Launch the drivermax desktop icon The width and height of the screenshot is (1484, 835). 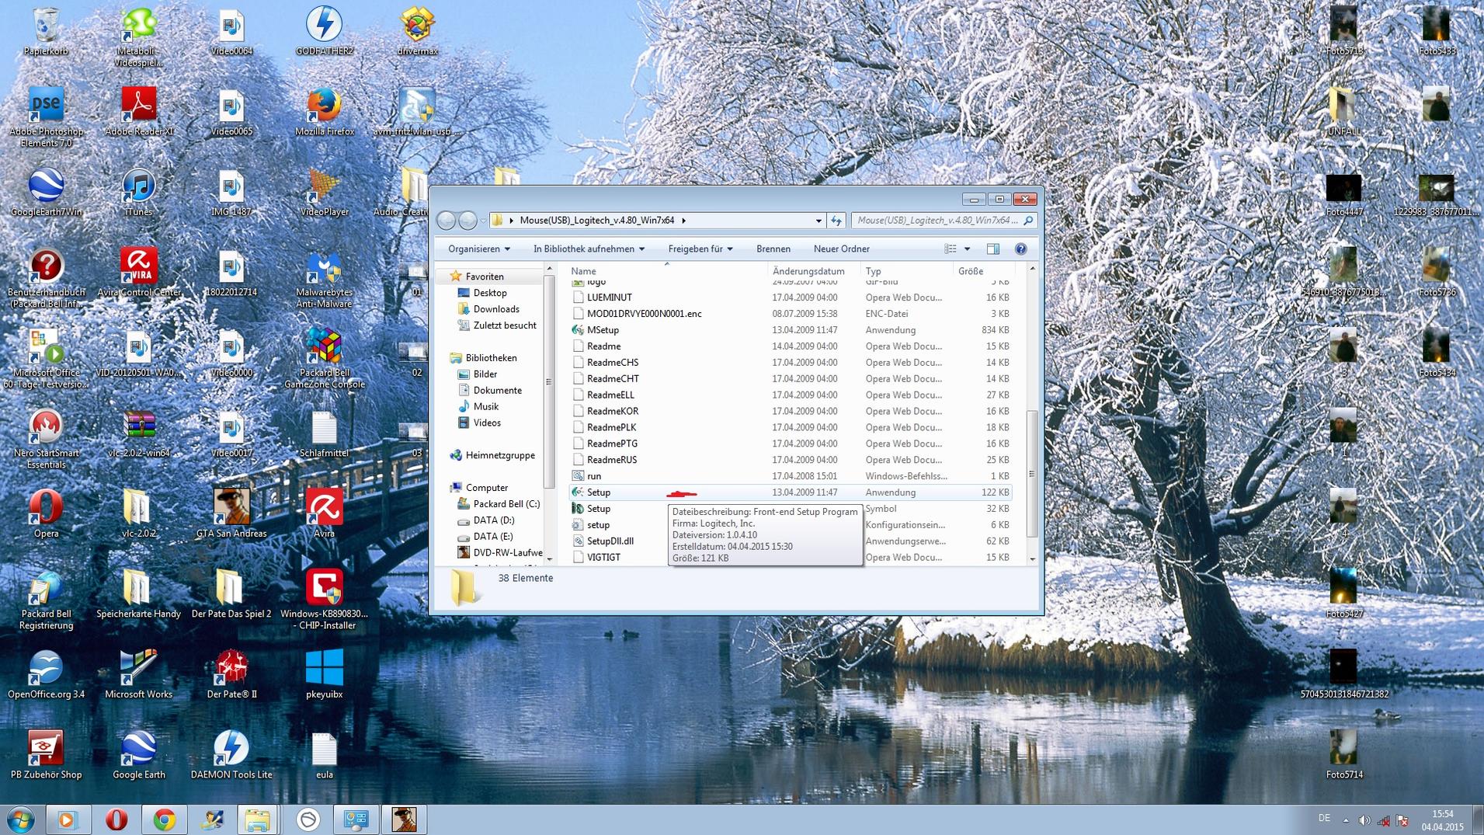pos(417,32)
